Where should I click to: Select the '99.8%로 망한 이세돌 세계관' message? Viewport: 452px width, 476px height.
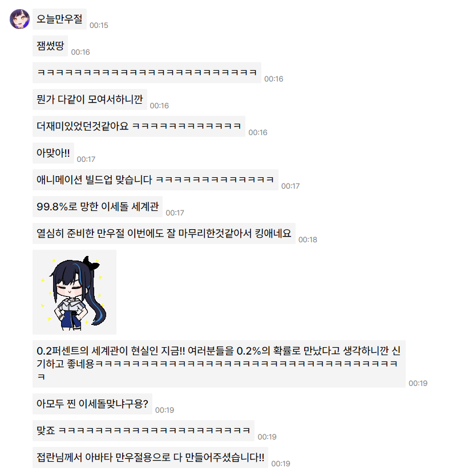pyautogui.click(x=98, y=207)
